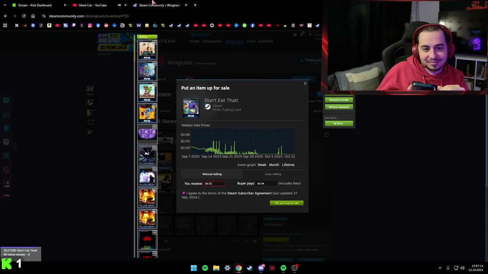Open the Twitch bookmark
The height and width of the screenshot is (274, 488).
pyautogui.click(x=74, y=25)
